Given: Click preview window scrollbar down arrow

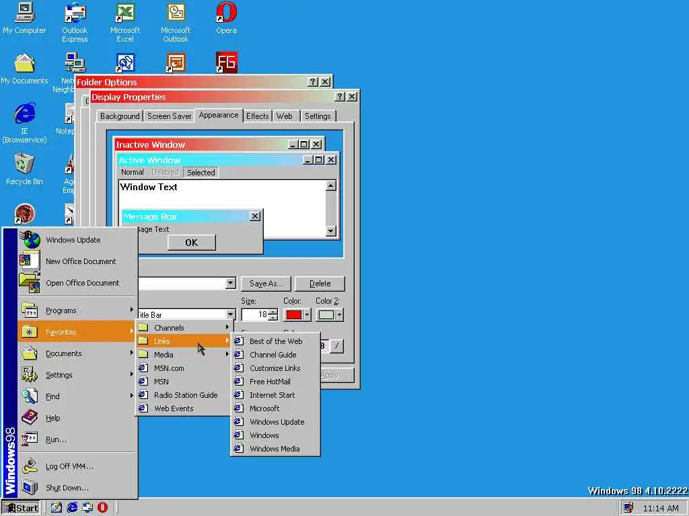Looking at the screenshot, I should [331, 231].
